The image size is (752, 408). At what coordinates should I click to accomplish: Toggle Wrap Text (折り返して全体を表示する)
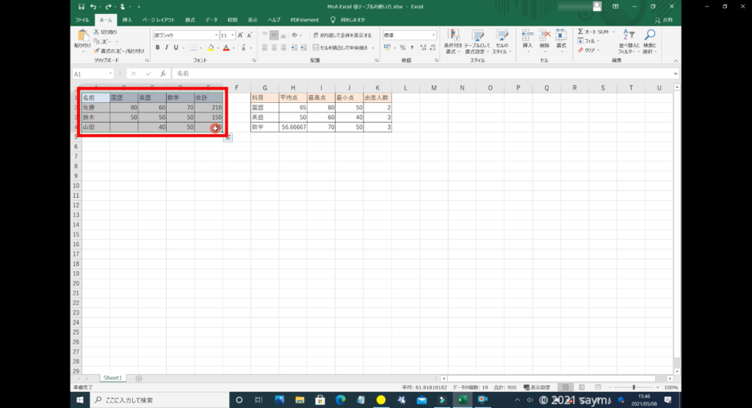(x=342, y=35)
